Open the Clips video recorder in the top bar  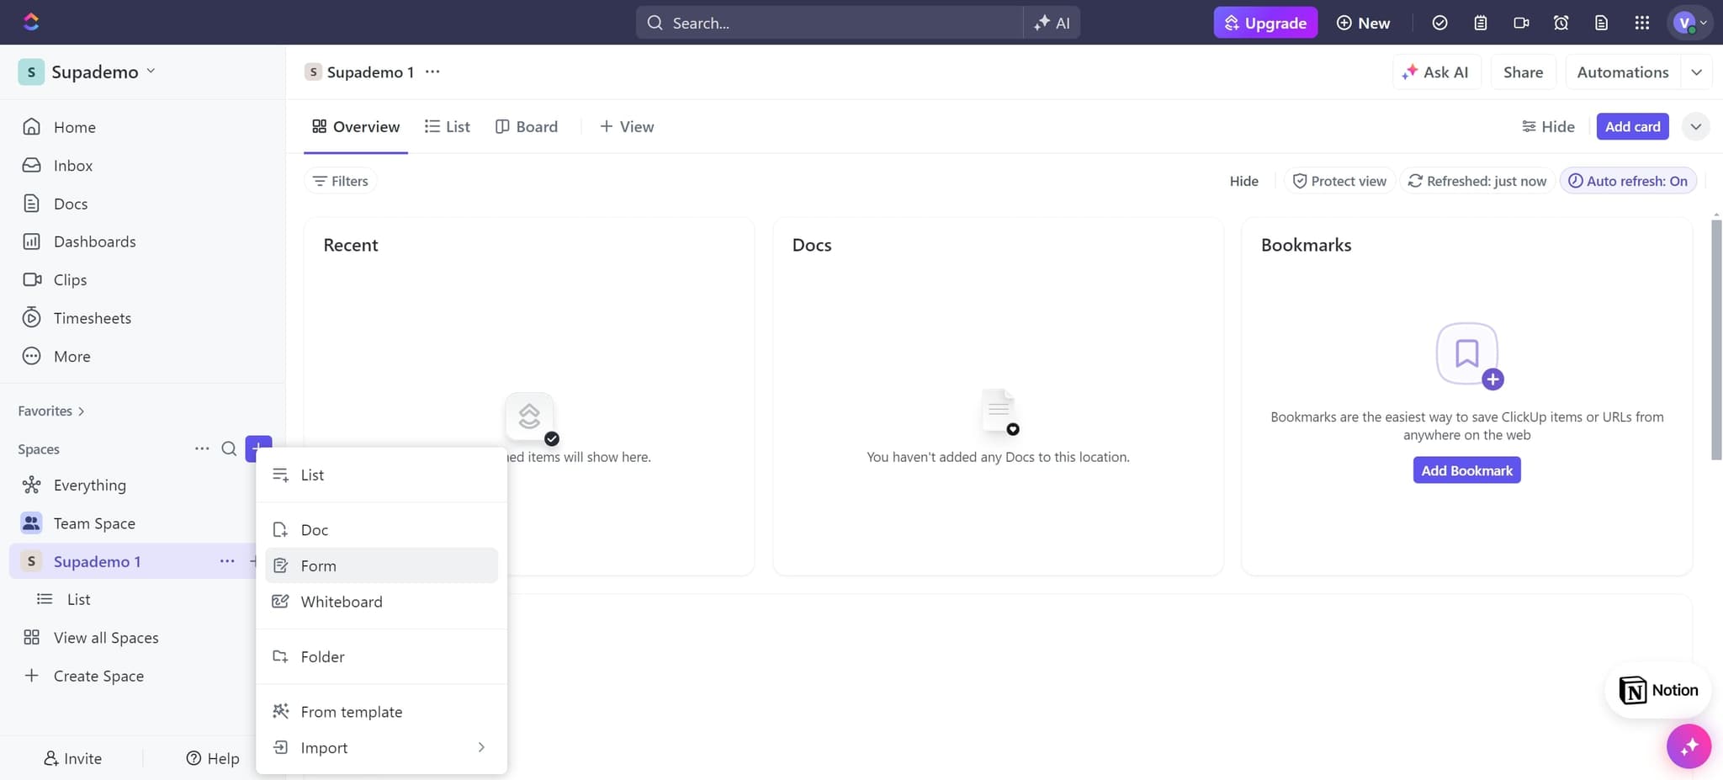pyautogui.click(x=1522, y=23)
